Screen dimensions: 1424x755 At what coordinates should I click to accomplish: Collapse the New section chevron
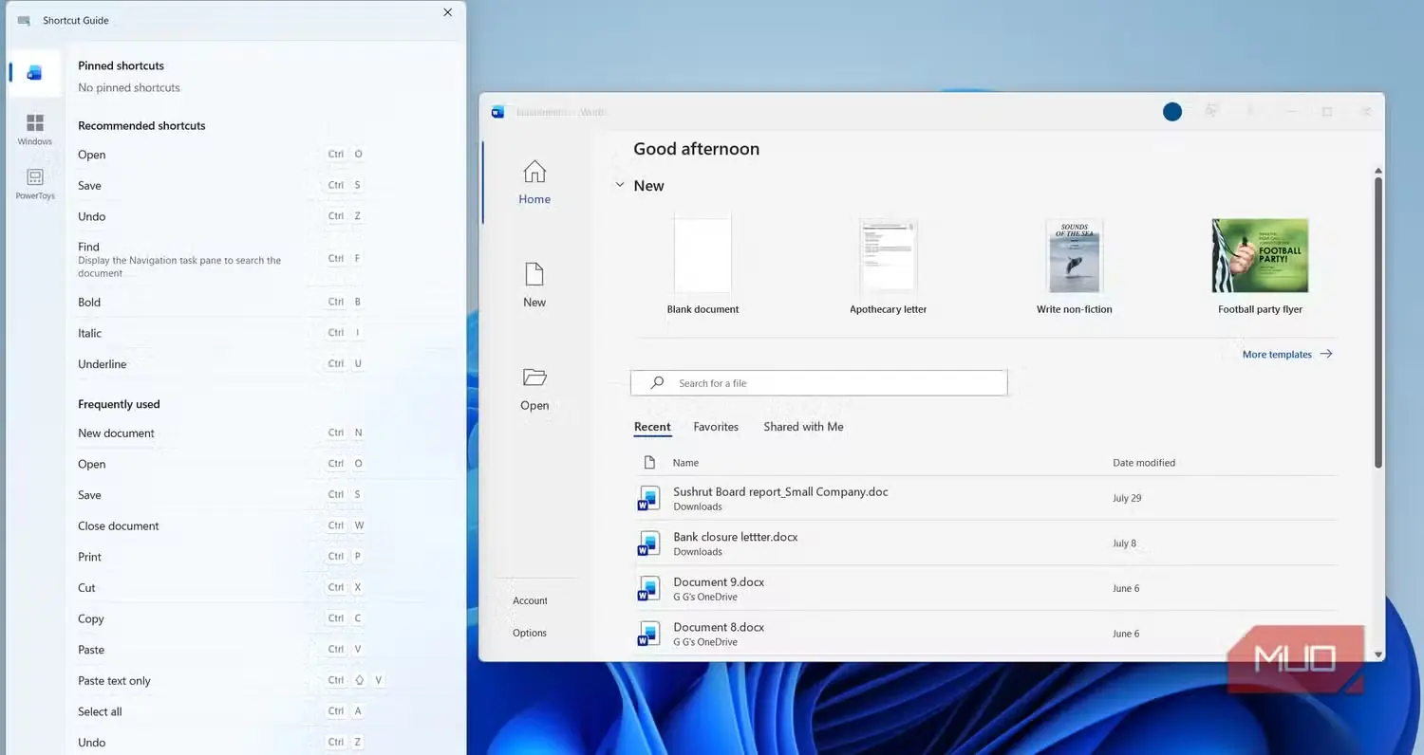620,186
